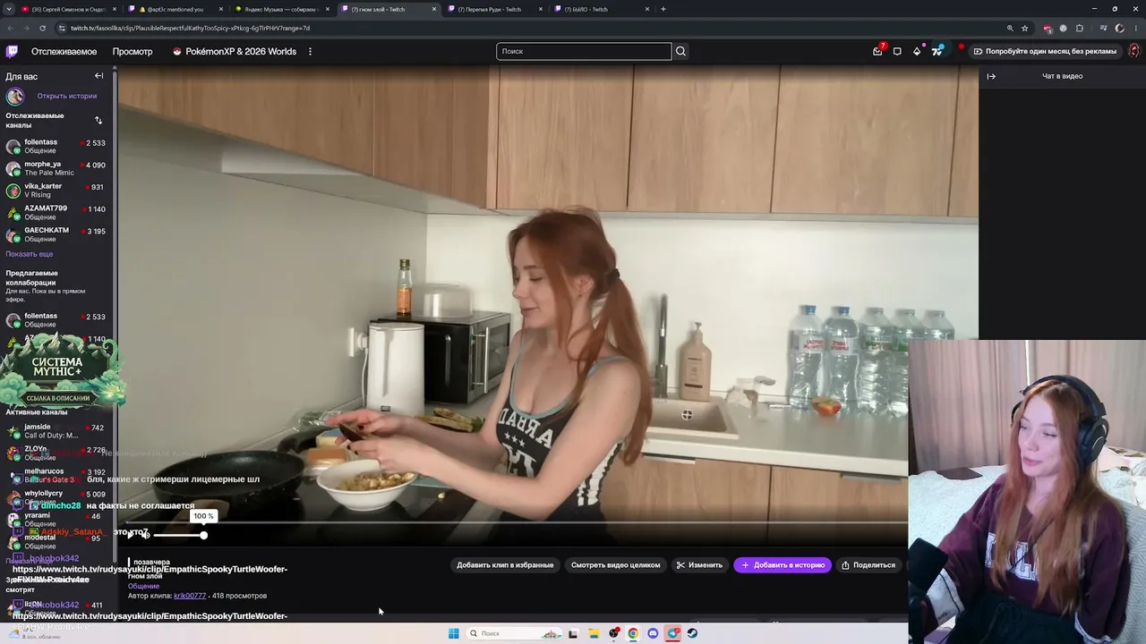Click the browser address bar URL
The height and width of the screenshot is (644, 1146).
(x=191, y=28)
